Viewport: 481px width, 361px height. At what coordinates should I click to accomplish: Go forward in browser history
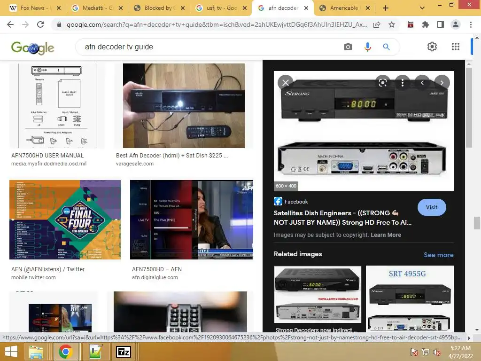click(x=25, y=24)
